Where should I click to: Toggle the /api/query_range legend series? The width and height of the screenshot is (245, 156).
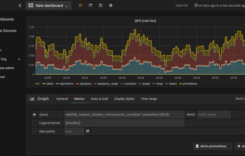106,84
